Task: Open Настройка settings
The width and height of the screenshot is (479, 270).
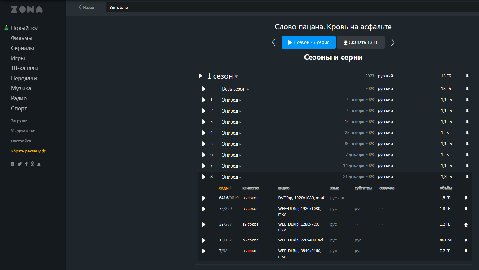Action: pyautogui.click(x=21, y=141)
